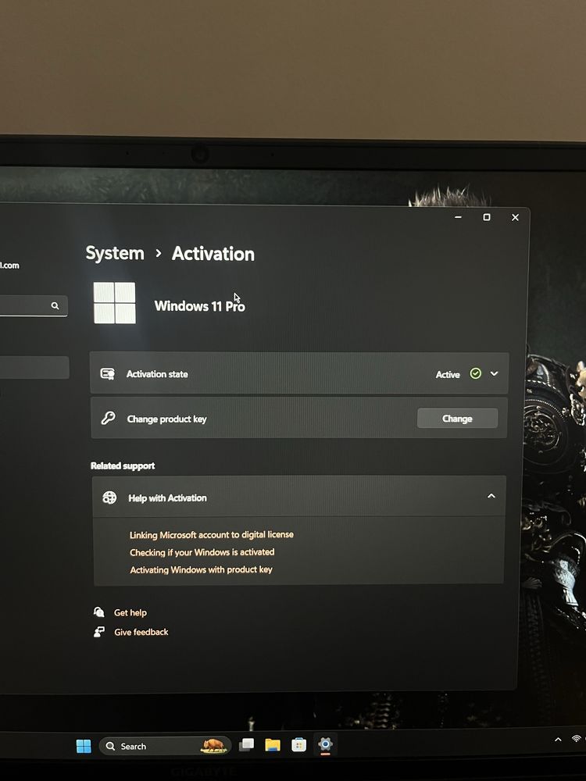This screenshot has height=781, width=586.
Task: Open the Windows Start menu
Action: point(84,746)
